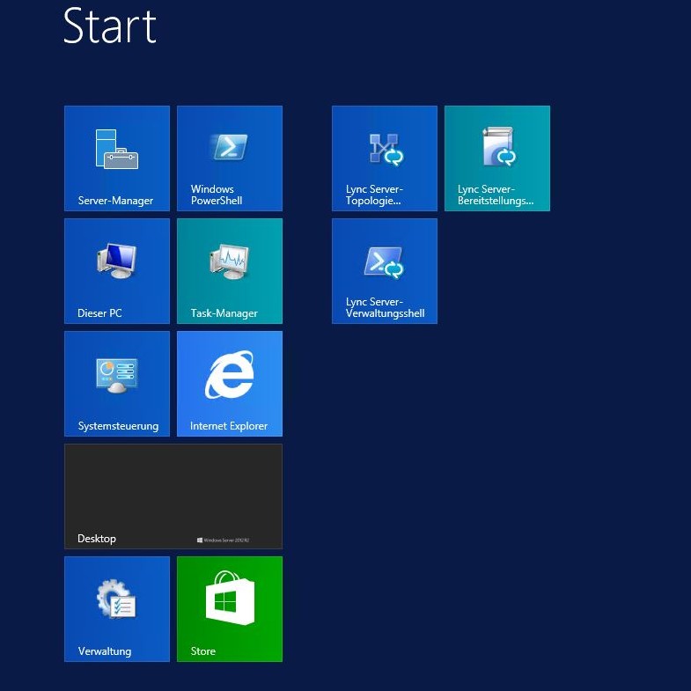Launch Internet Explorer tile

pos(230,384)
